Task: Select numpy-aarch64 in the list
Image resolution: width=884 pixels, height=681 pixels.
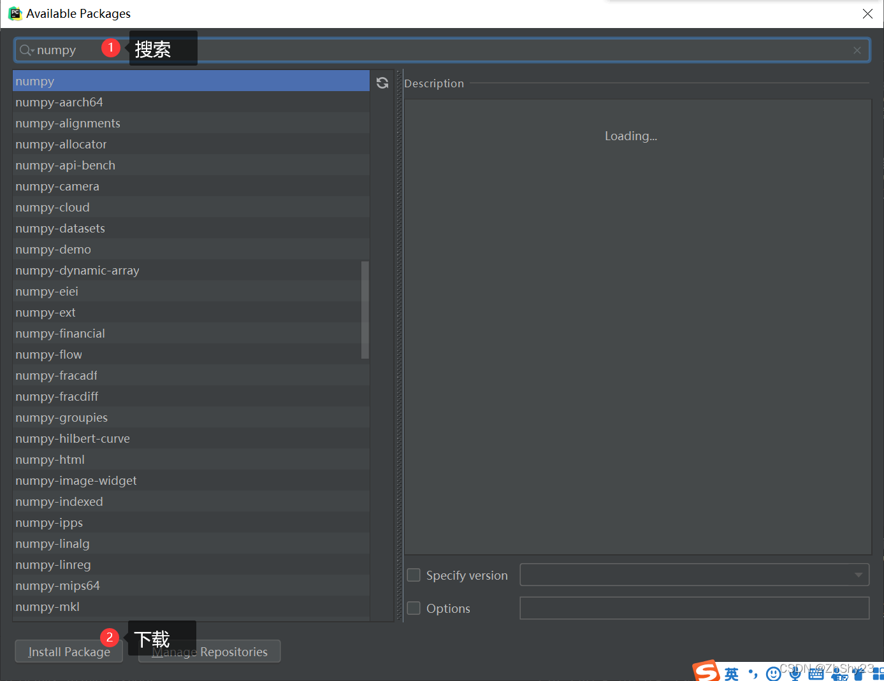Action: coord(191,102)
